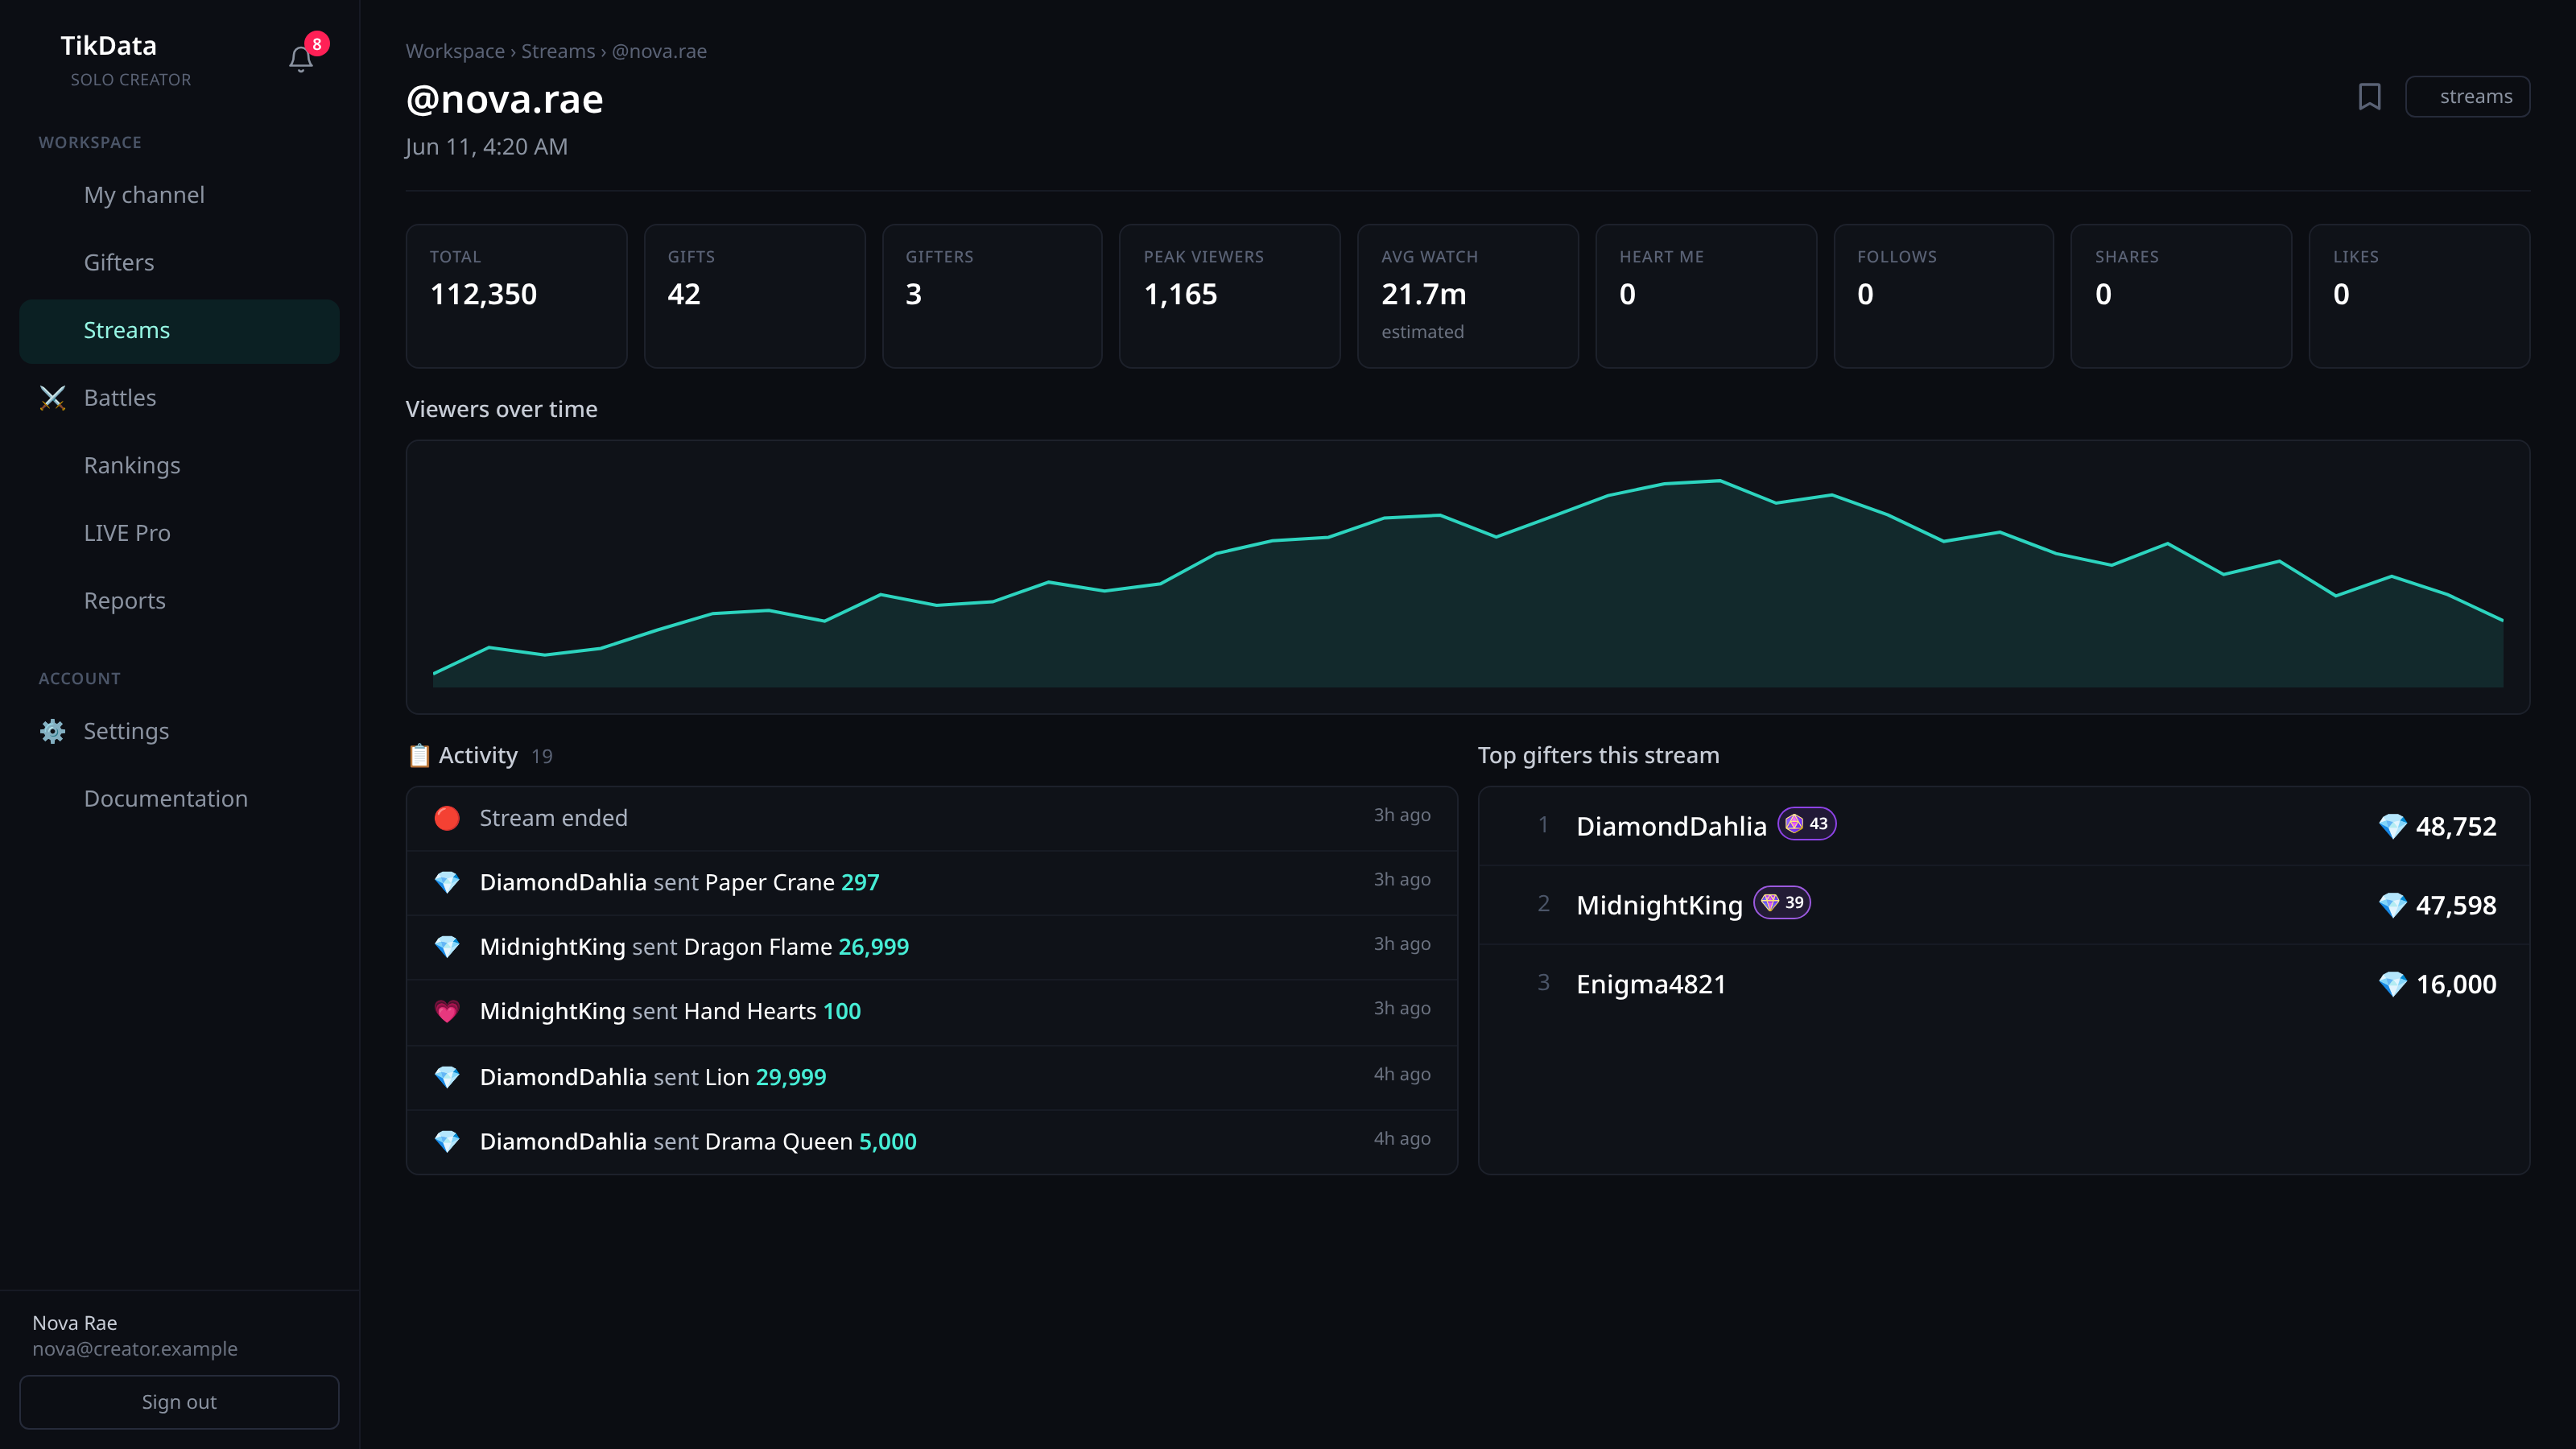This screenshot has height=1449, width=2576.
Task: Open account Settings
Action: click(x=179, y=731)
